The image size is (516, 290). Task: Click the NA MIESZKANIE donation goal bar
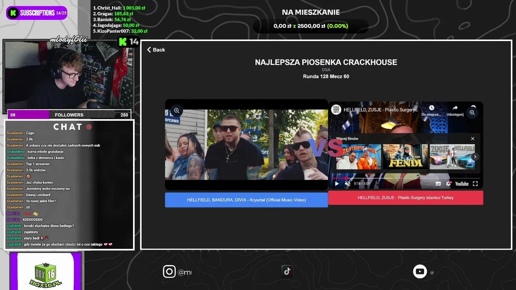(311, 26)
